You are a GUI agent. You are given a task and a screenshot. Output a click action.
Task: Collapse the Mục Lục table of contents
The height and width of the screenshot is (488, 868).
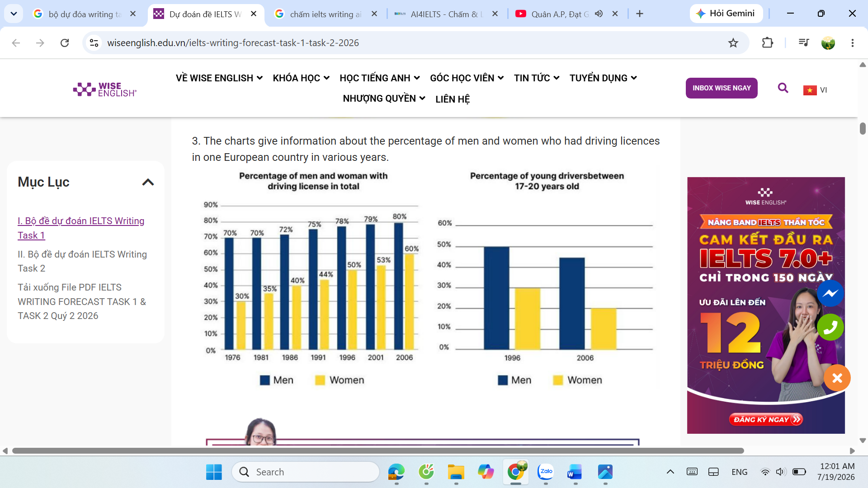click(148, 182)
